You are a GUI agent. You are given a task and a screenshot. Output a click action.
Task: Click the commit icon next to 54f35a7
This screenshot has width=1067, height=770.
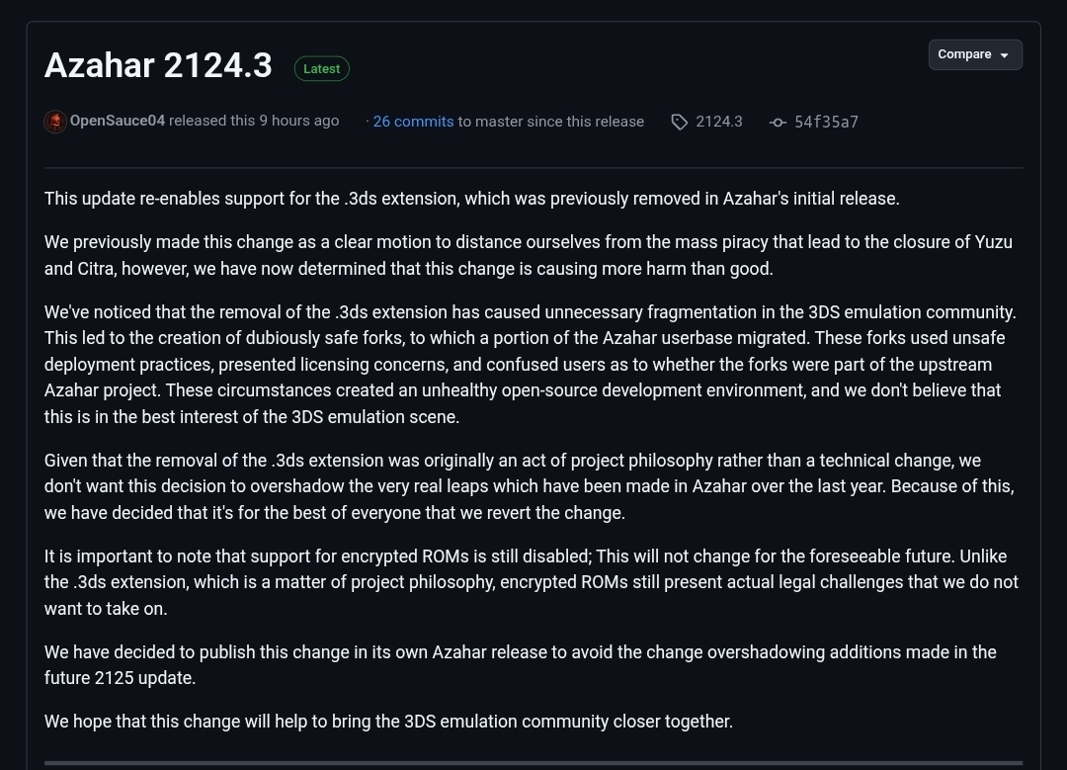pyautogui.click(x=778, y=122)
